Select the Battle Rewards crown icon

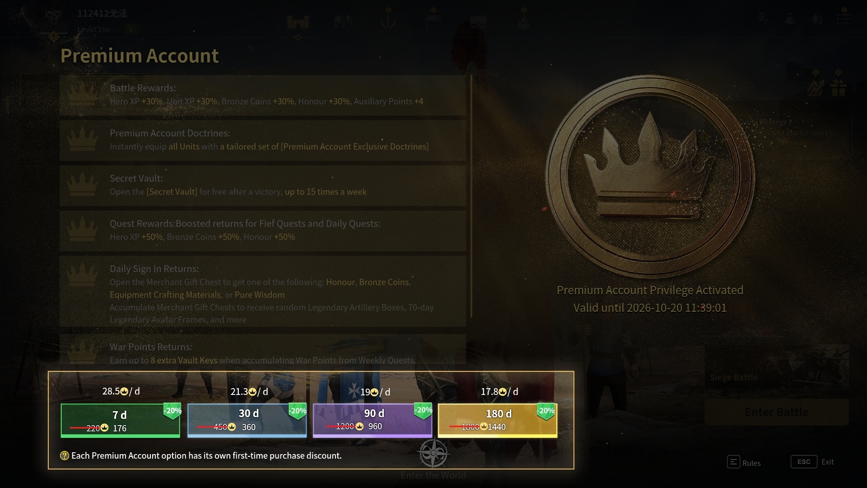tap(82, 94)
